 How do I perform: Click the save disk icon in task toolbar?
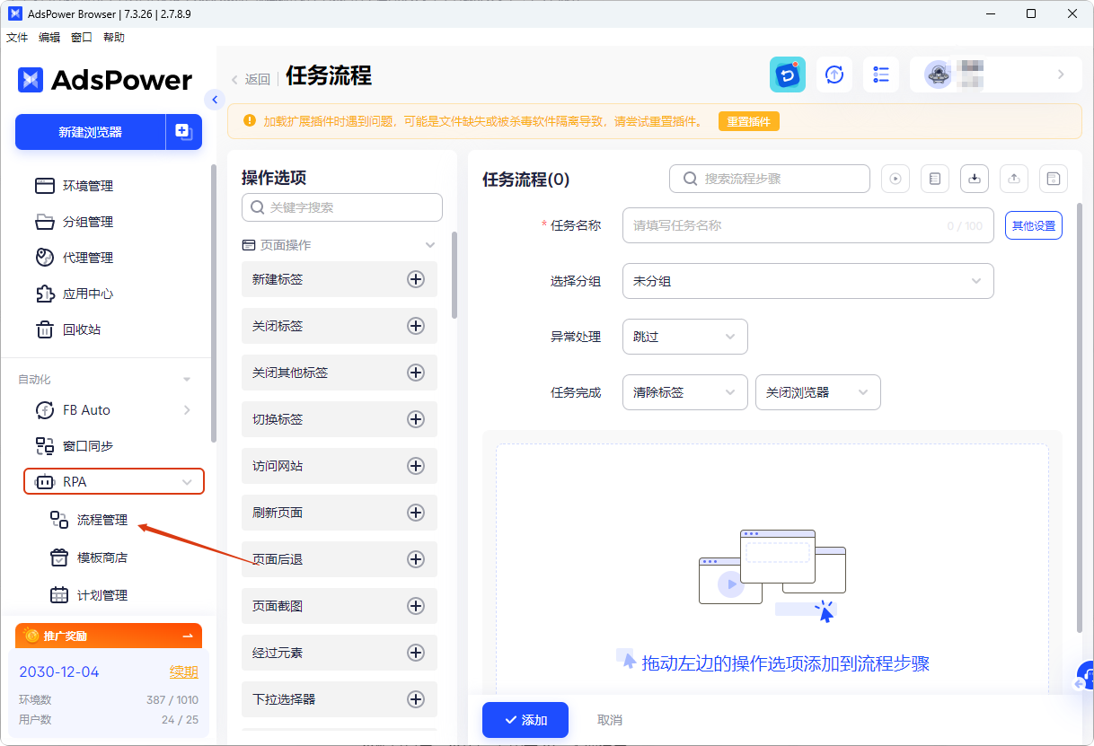(x=1054, y=179)
